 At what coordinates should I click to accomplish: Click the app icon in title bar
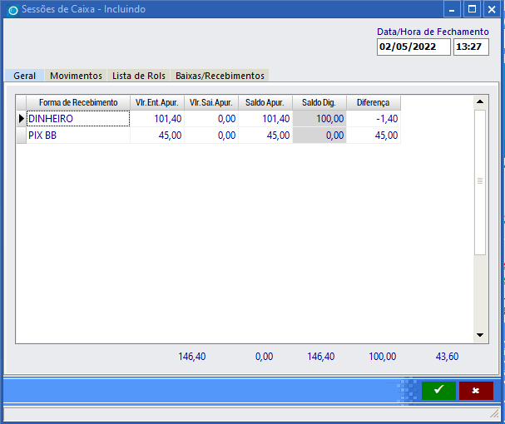[12, 10]
